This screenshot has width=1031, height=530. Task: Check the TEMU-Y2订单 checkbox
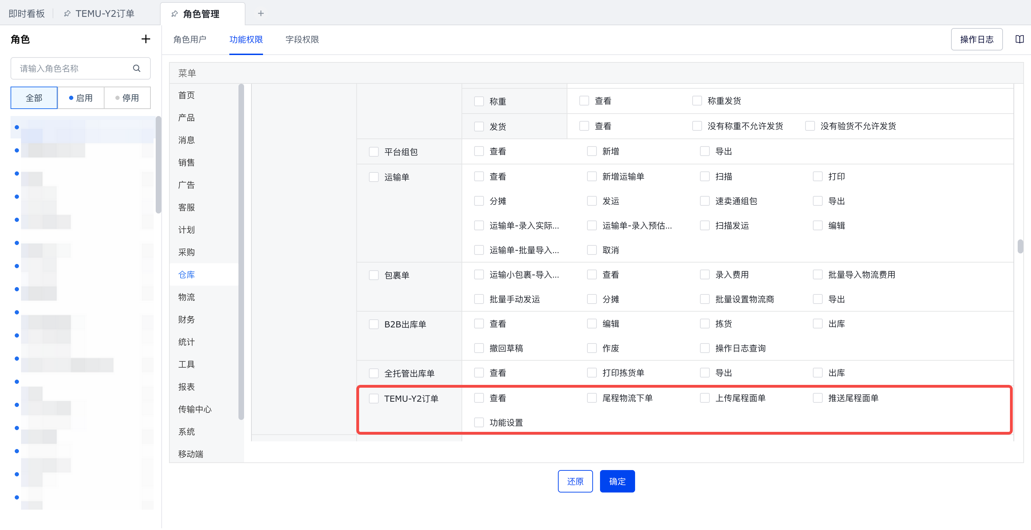pos(373,399)
